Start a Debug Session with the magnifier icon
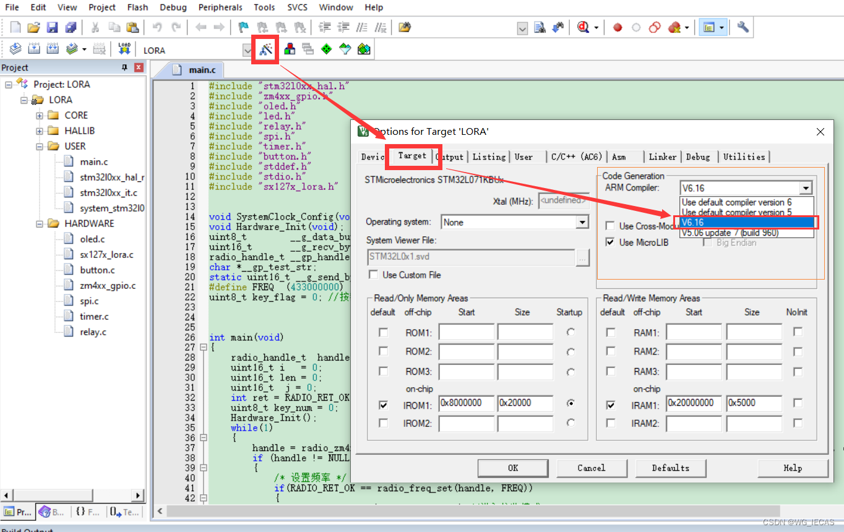 pos(582,27)
